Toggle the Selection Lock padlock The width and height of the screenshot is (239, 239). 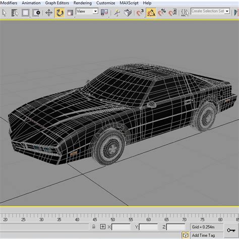click(94, 226)
